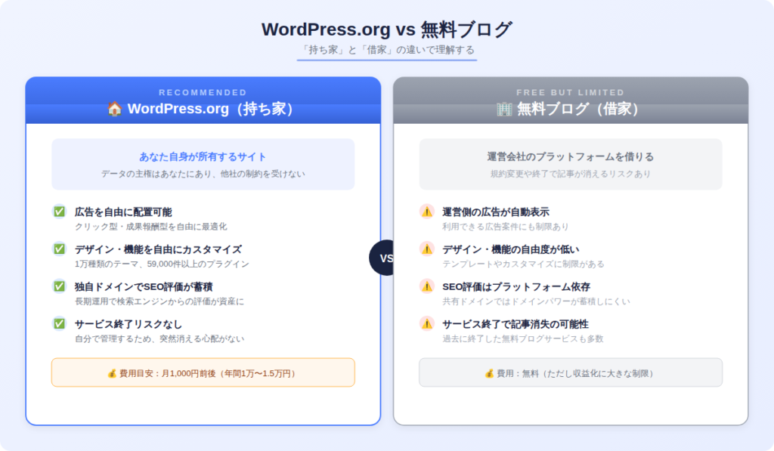Click the green checkmark beside デザイン・機能を自由にカスタマイズ
Viewport: 774px width, 451px height.
click(59, 249)
